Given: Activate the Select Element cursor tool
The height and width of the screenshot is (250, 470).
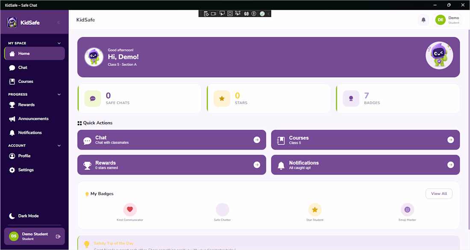Looking at the screenshot, I should click(222, 14).
